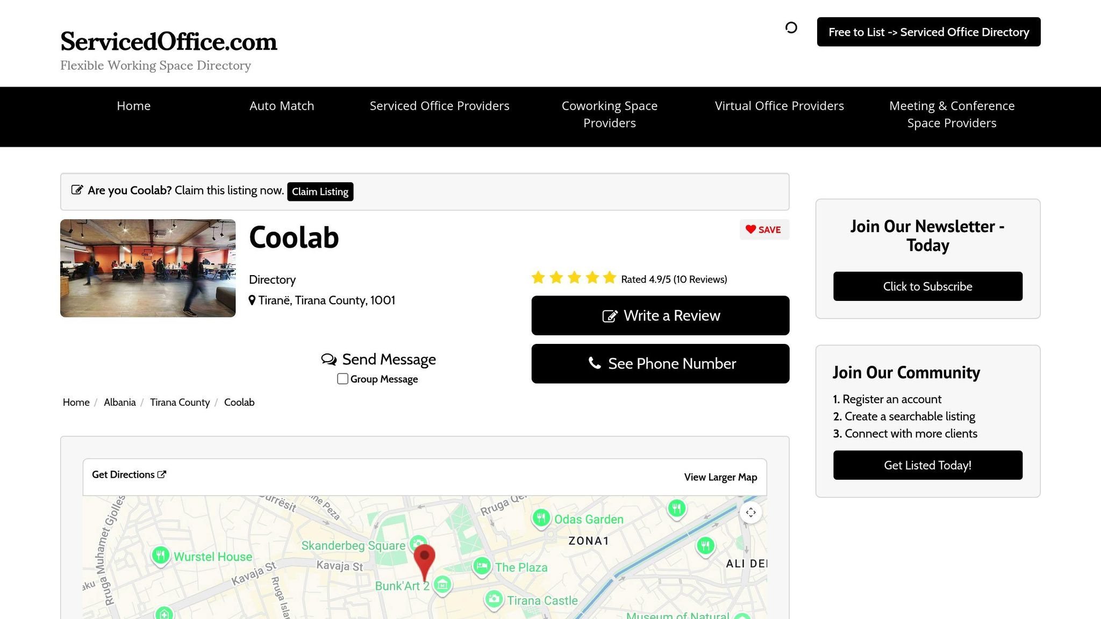Click the Bunk'Art 2 museum marker
The width and height of the screenshot is (1101, 619).
pyautogui.click(x=442, y=585)
